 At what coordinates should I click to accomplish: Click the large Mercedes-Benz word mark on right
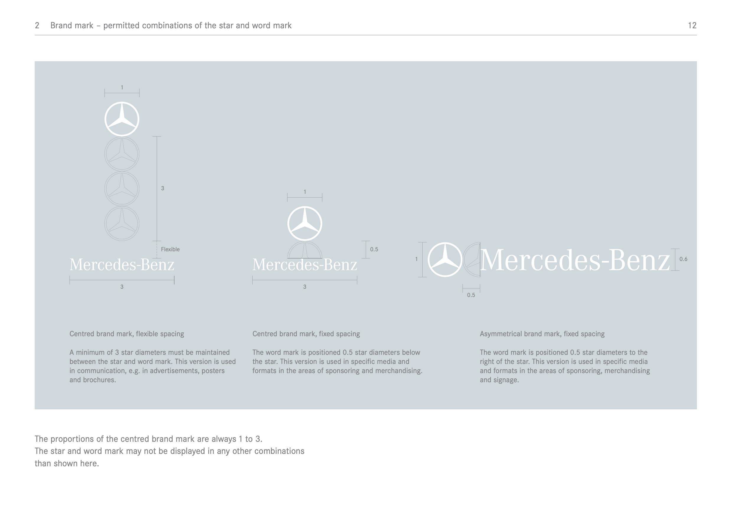(575, 261)
